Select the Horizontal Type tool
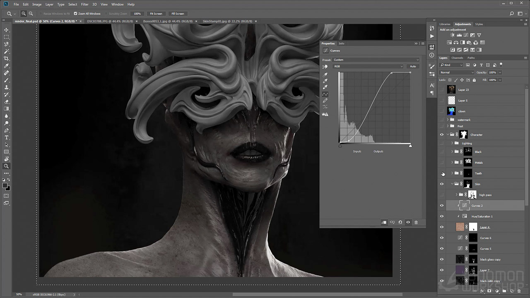This screenshot has height=298, width=530. [6, 137]
